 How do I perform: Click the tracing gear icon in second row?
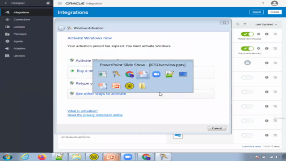[x=258, y=48]
